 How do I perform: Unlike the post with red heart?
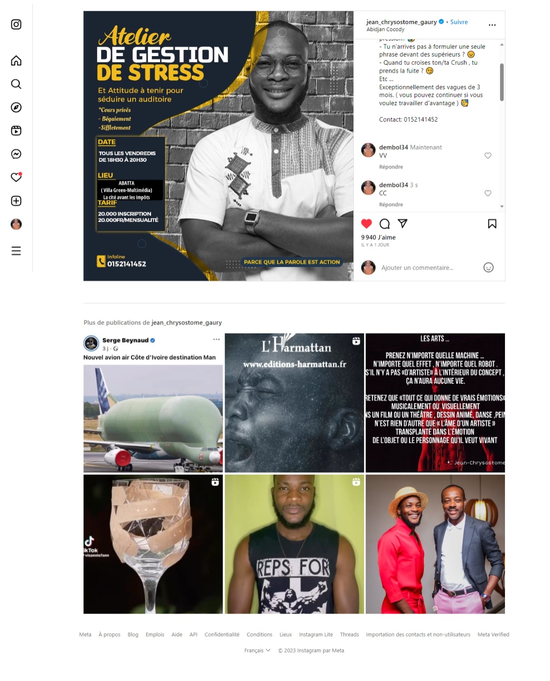click(x=366, y=224)
